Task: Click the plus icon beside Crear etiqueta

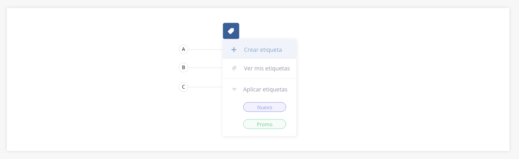Action: click(234, 50)
